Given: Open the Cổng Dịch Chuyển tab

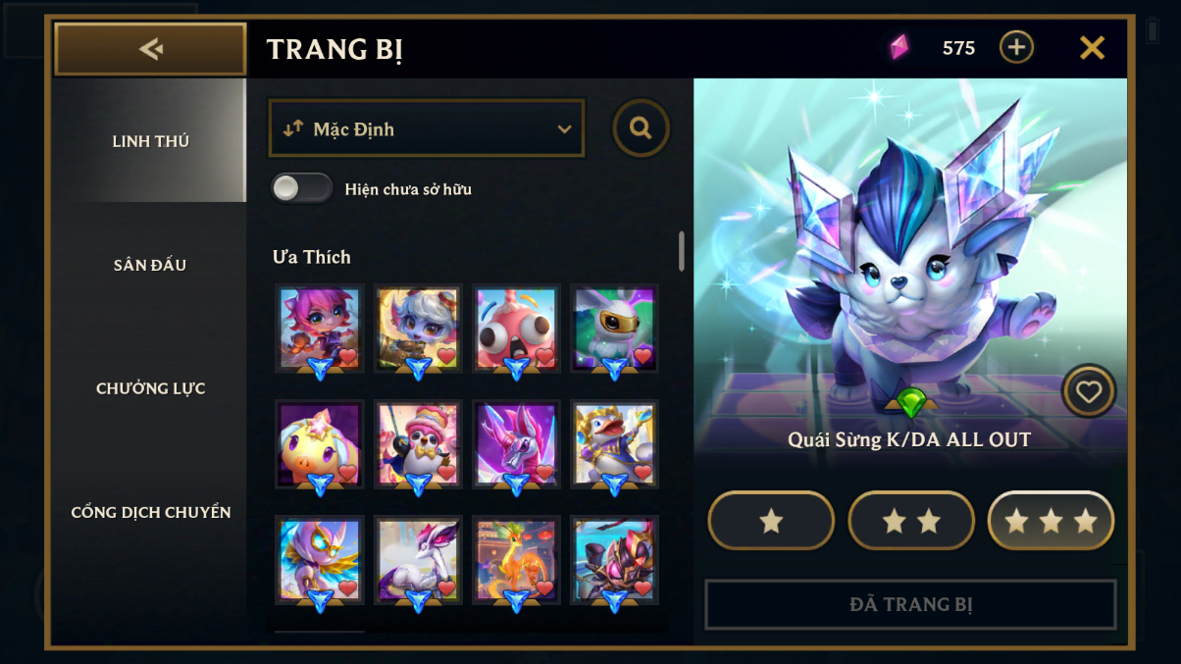Looking at the screenshot, I should (150, 512).
